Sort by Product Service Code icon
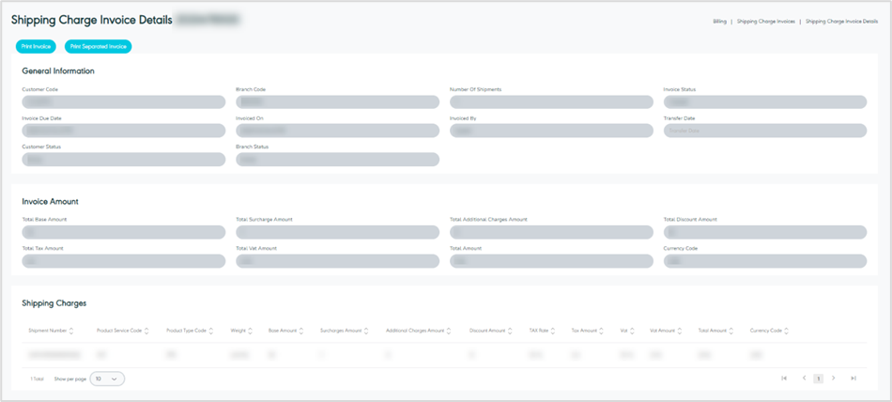The width and height of the screenshot is (892, 402). pos(146,331)
